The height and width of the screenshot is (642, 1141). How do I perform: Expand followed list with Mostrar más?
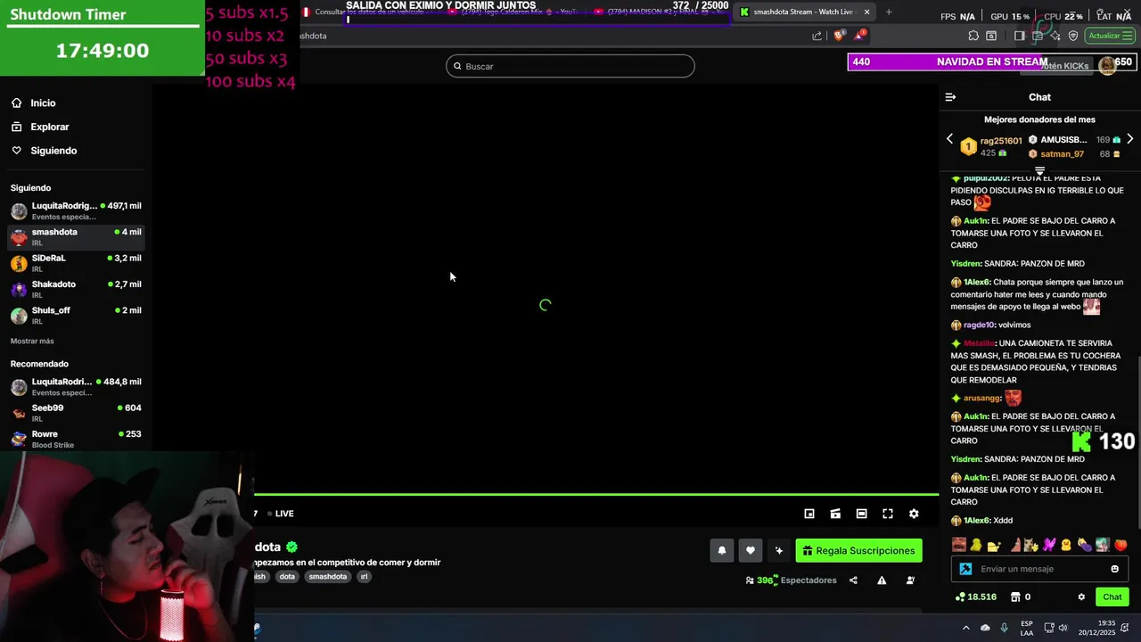click(32, 342)
